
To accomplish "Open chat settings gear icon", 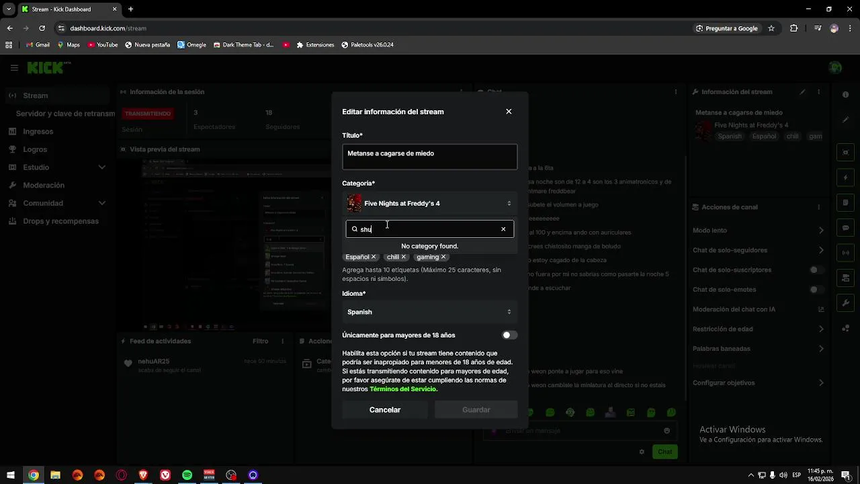I will [x=642, y=452].
